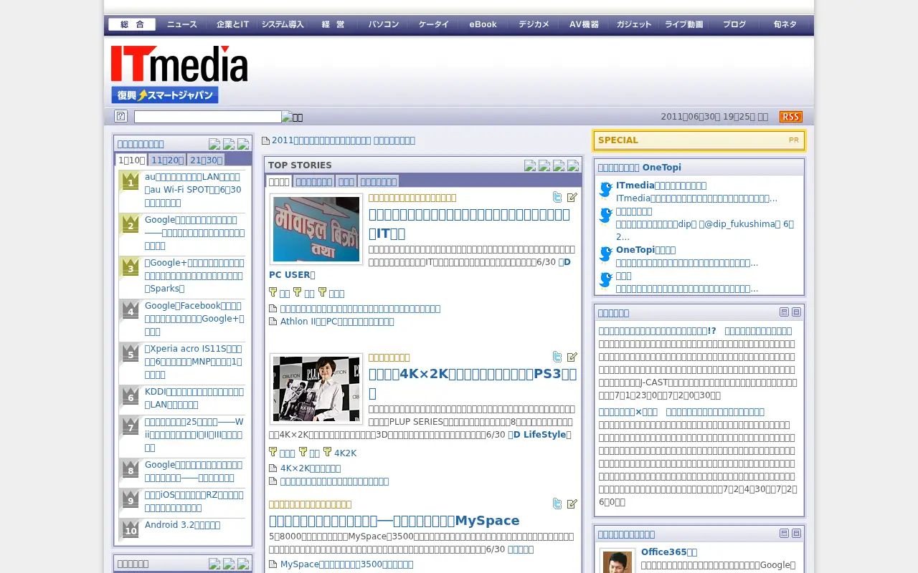The width and height of the screenshot is (918, 573).
Task: Open the 企業とIT navigation tab
Action: (x=232, y=24)
